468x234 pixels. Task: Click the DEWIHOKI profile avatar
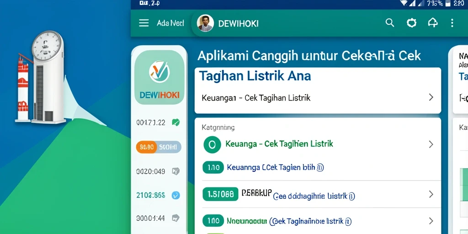(x=205, y=23)
